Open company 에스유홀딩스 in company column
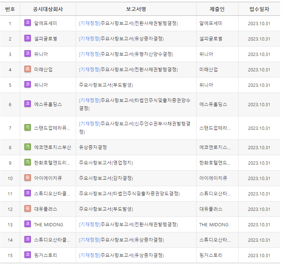 click(48, 104)
